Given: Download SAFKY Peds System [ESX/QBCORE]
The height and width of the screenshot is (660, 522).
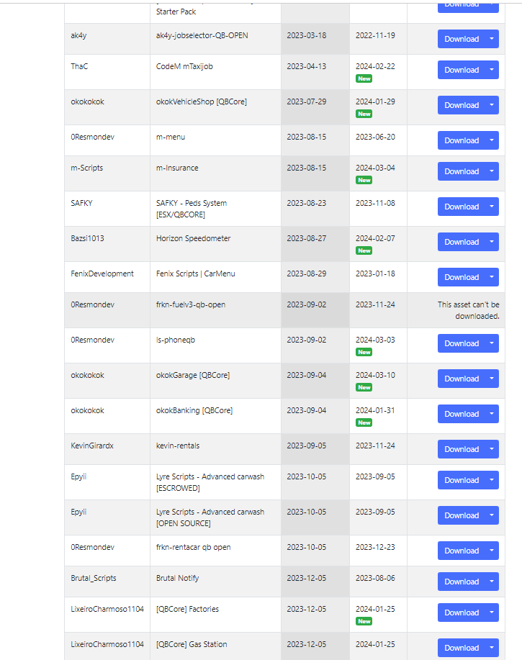Looking at the screenshot, I should (x=462, y=207).
